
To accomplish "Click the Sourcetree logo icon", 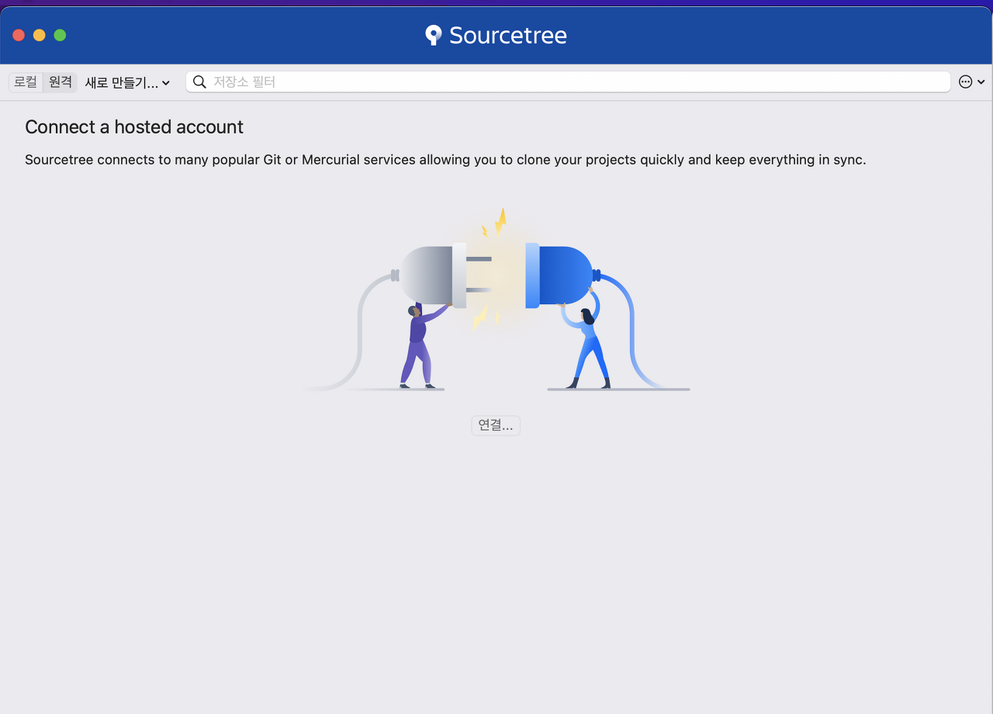I will click(434, 35).
